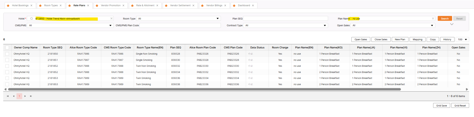Click the New Plan button
The image size is (474, 117).
tap(400, 39)
